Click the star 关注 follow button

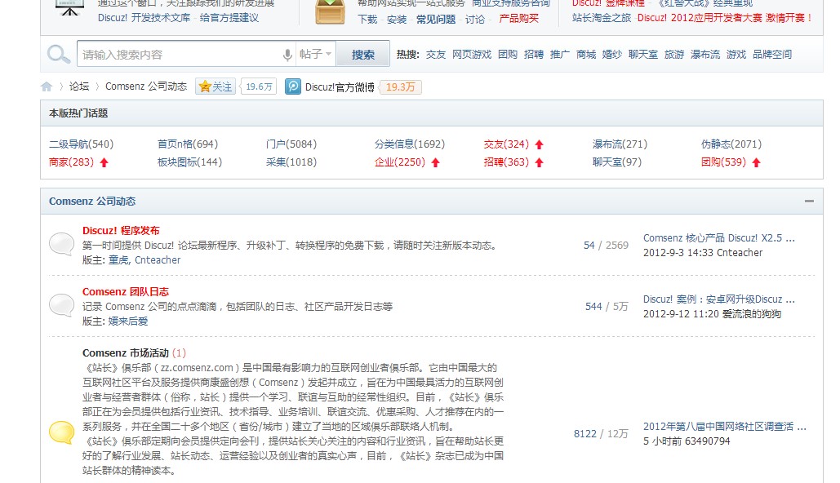216,86
